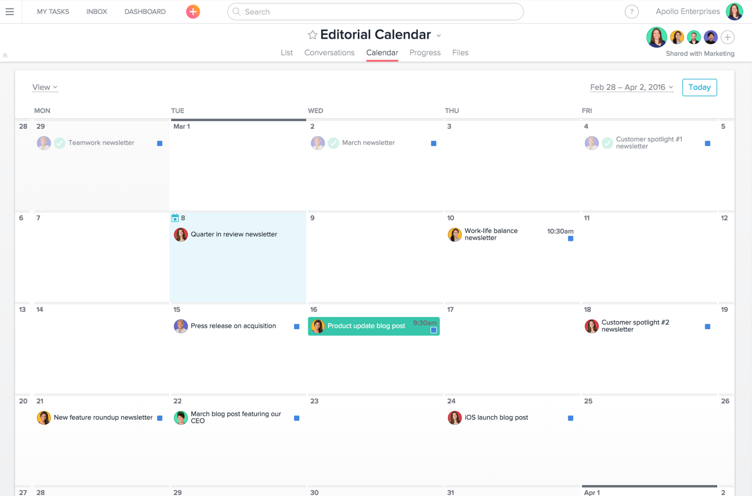Screen dimensions: 752x496
Task: Click assignee avatar on Product update blog post
Action: point(318,326)
